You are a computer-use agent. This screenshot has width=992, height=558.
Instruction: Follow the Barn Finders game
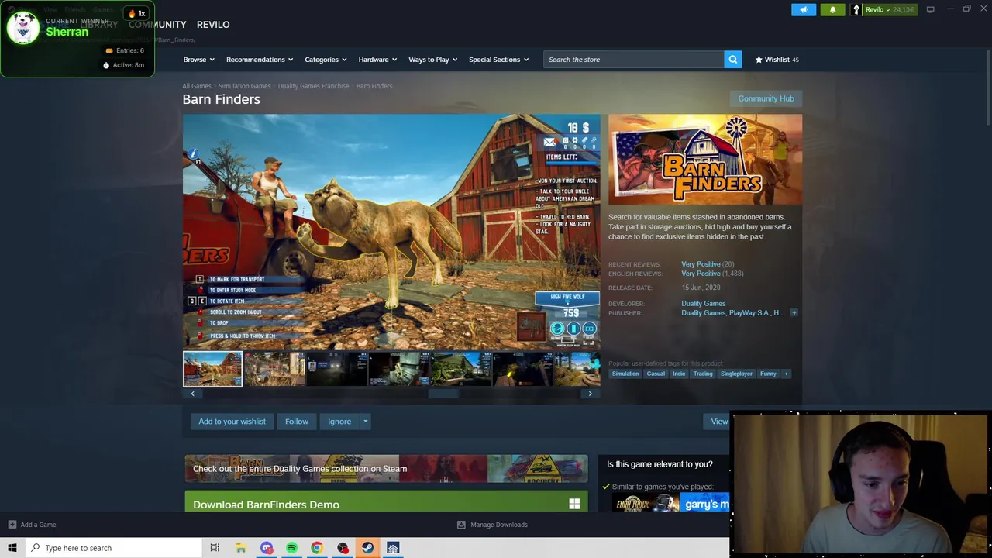click(297, 422)
